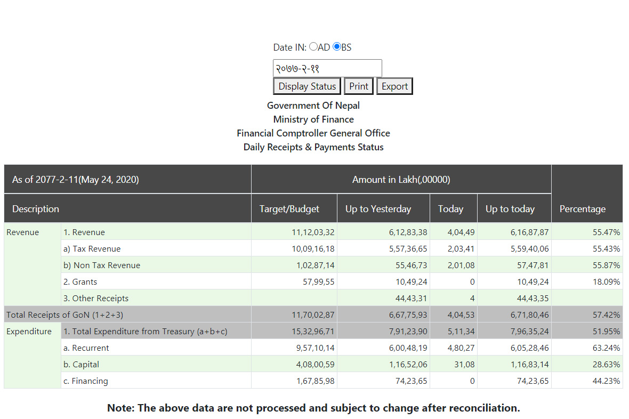Click the 'Amount in Lakh' header cell

coord(401,180)
